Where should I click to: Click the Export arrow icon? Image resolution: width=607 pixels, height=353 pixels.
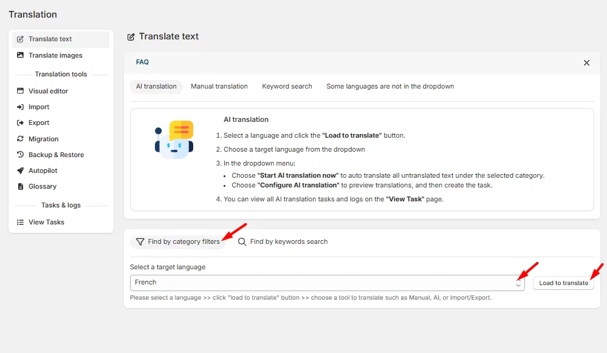[20, 123]
